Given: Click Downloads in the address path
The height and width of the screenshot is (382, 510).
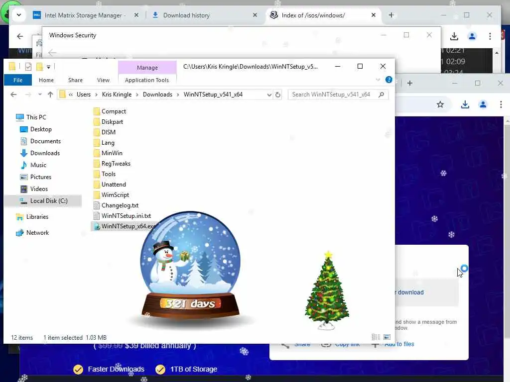Looking at the screenshot, I should coord(157,95).
